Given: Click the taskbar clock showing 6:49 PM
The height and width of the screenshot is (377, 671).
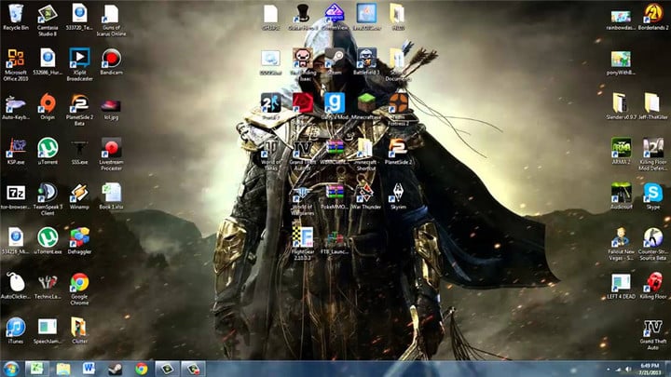Looking at the screenshot, I should [x=650, y=369].
